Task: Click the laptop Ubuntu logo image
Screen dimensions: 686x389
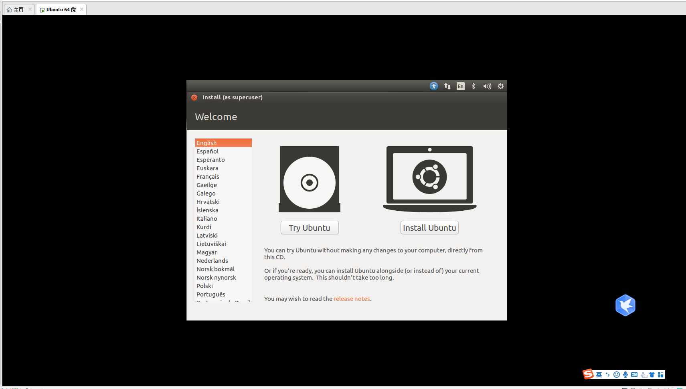Action: point(430,179)
